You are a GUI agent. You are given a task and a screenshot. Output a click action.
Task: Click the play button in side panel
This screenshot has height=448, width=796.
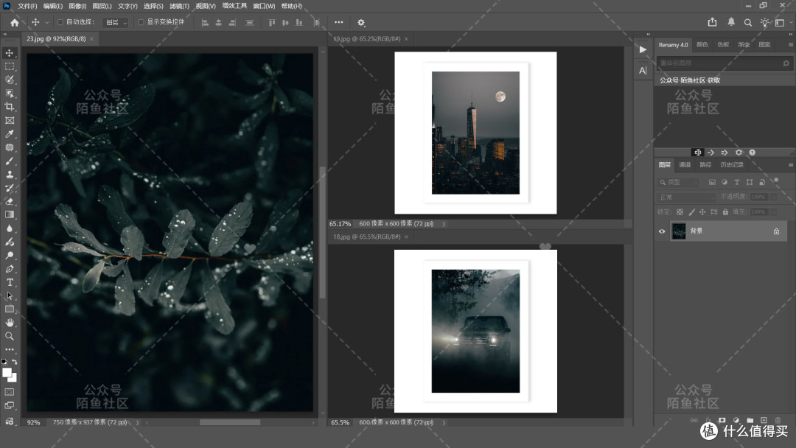pos(643,49)
